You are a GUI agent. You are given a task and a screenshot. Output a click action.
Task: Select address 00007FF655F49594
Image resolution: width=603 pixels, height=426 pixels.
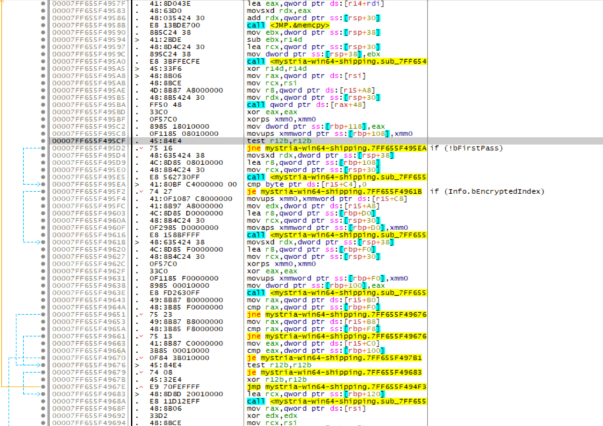(x=89, y=40)
